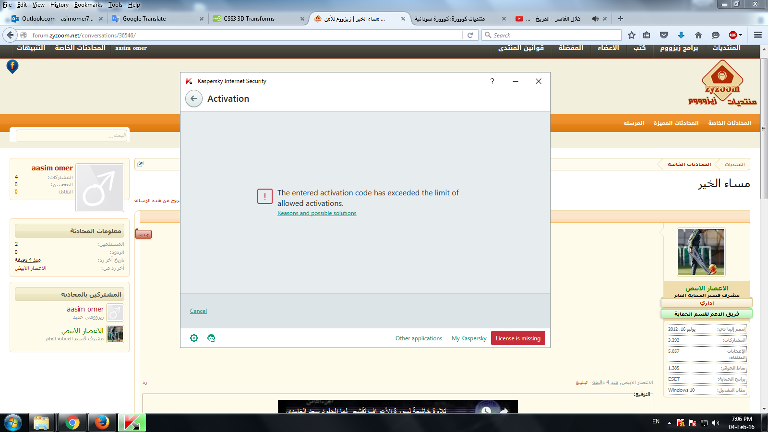Open Kaspersky support agent icon
This screenshot has height=432, width=768.
tap(211, 338)
